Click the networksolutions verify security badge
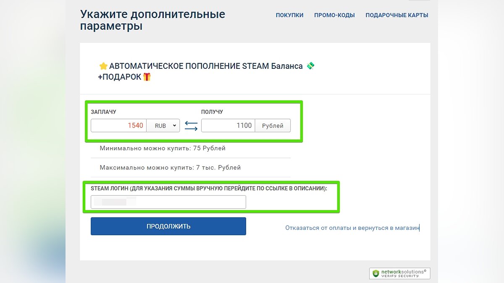This screenshot has height=283, width=504. tap(399, 273)
